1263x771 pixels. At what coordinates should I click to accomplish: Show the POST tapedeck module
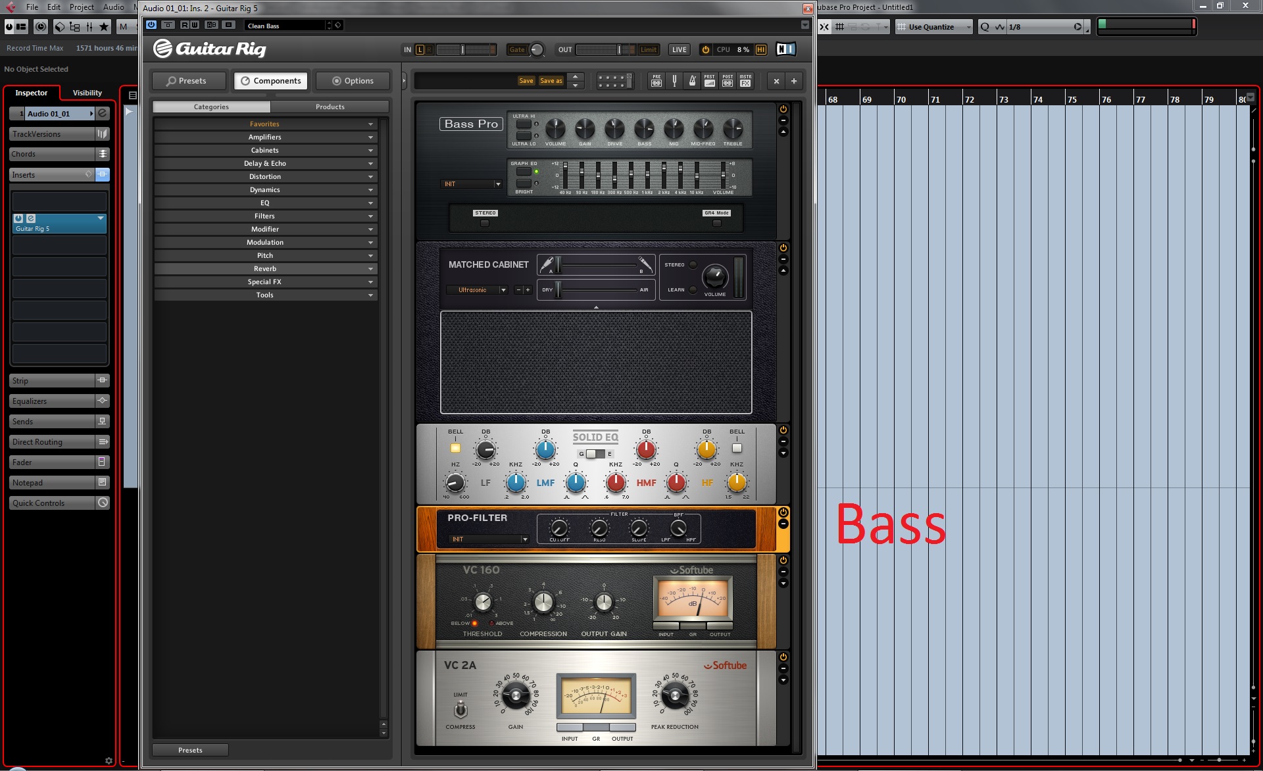pos(728,81)
